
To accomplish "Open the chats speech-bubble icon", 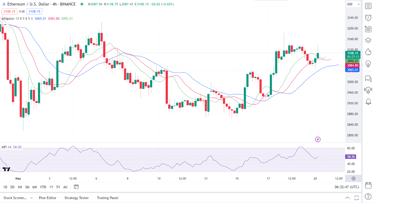I will 368,79.
